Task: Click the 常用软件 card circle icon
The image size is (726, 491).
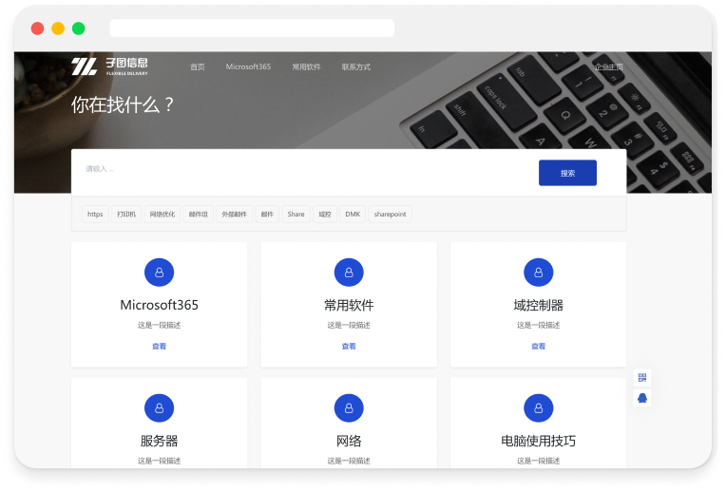Action: point(349,273)
